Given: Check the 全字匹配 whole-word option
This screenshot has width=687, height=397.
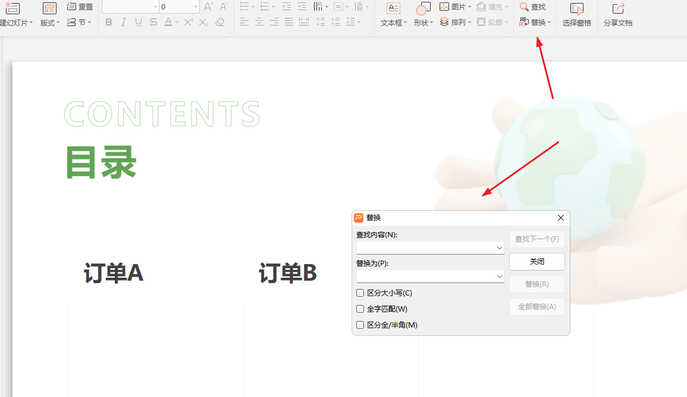Looking at the screenshot, I should point(360,309).
